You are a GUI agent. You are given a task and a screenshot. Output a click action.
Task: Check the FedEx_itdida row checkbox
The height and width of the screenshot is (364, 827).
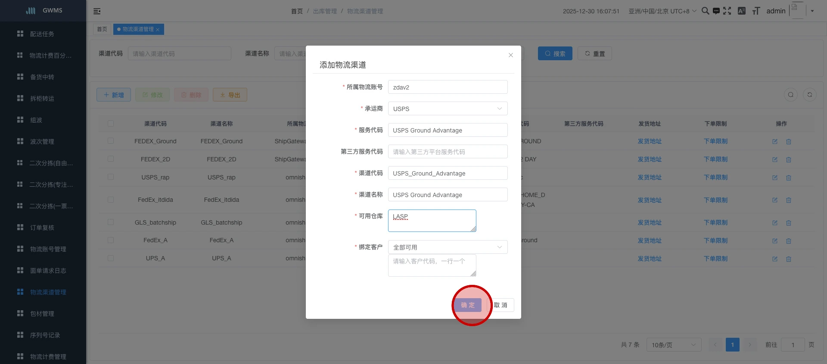coord(111,200)
